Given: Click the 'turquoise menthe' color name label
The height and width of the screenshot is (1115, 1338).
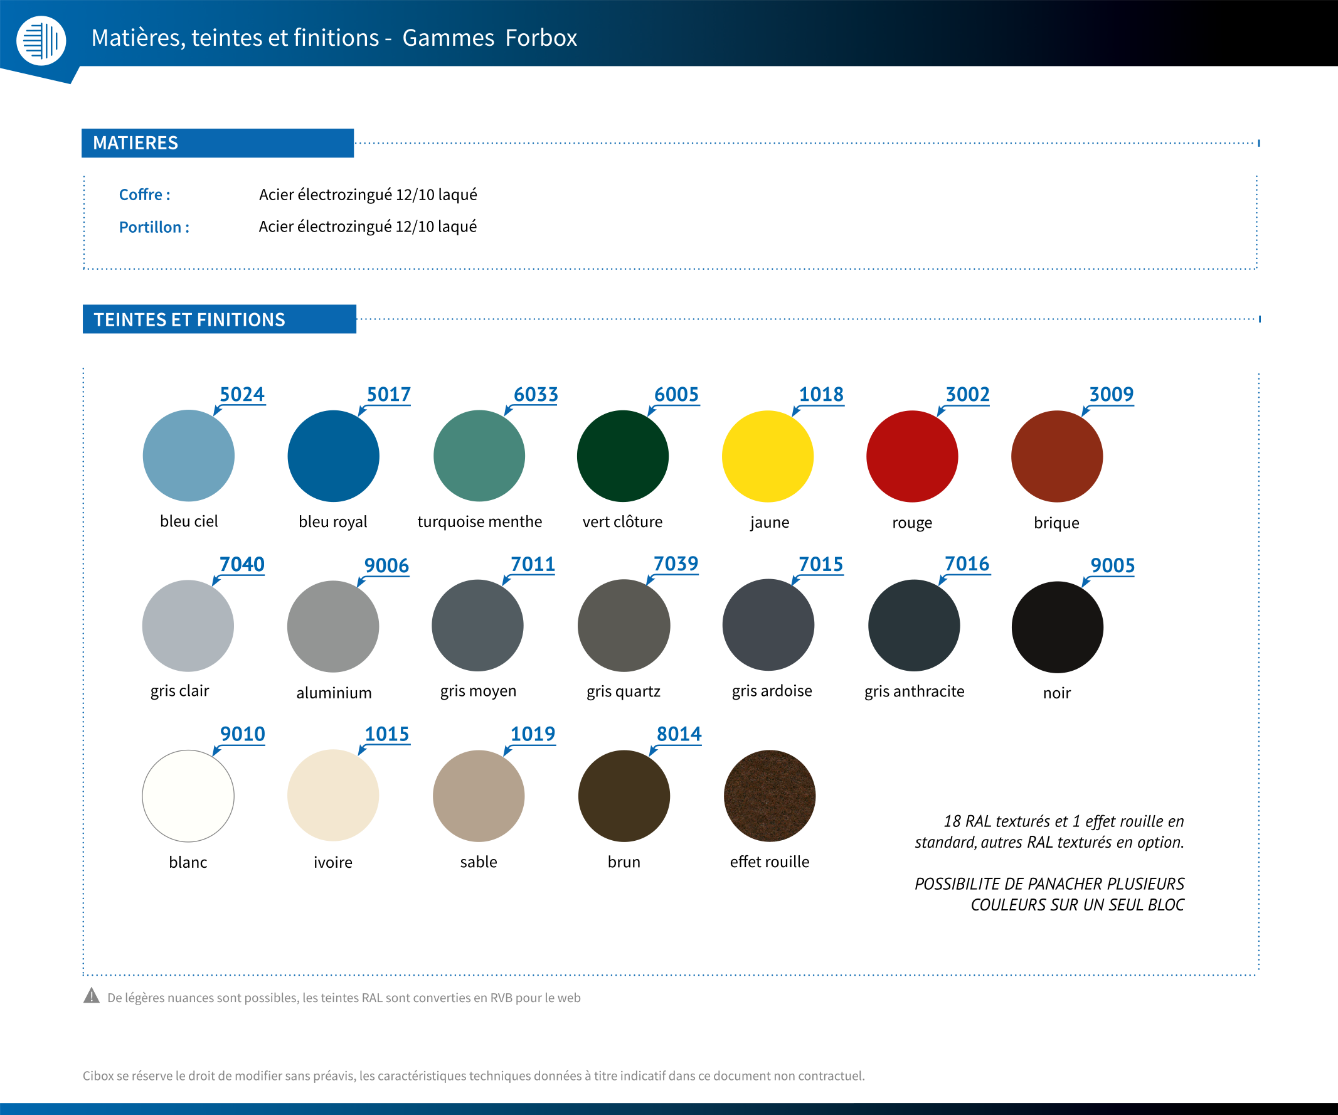Looking at the screenshot, I should pos(480,522).
